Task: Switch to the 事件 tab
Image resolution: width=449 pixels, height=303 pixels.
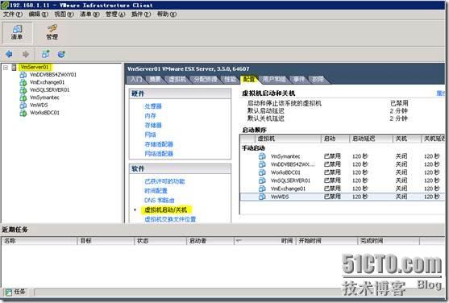Action: pyautogui.click(x=299, y=79)
